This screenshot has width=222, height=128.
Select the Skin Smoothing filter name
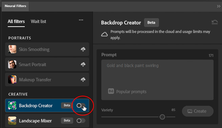34,50
